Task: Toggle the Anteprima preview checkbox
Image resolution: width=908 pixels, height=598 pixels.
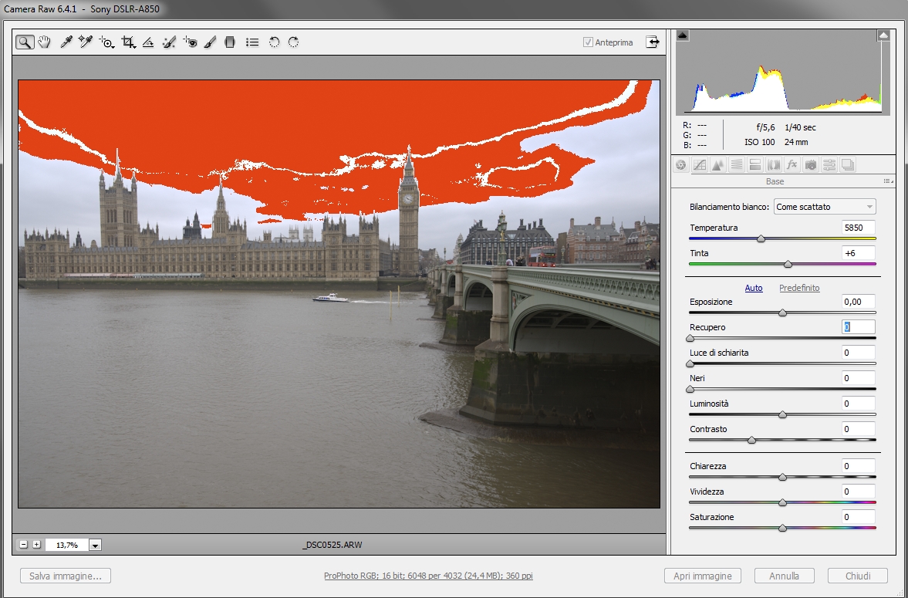Action: (588, 42)
